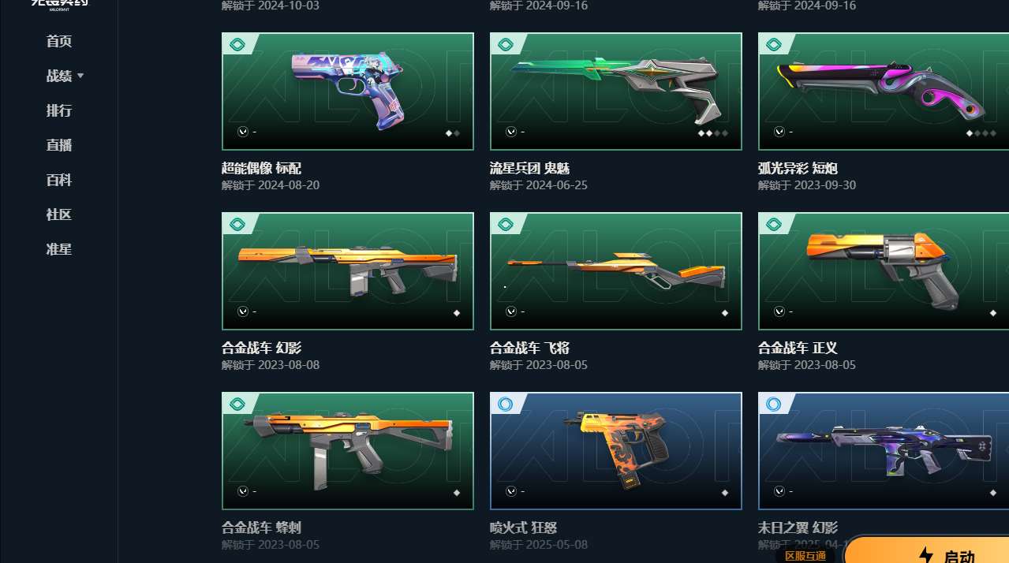Viewport: 1009px width, 563px height.
Task: Click the small round Valorant-point icon on 合金战车 幻影 card
Action: click(x=243, y=311)
